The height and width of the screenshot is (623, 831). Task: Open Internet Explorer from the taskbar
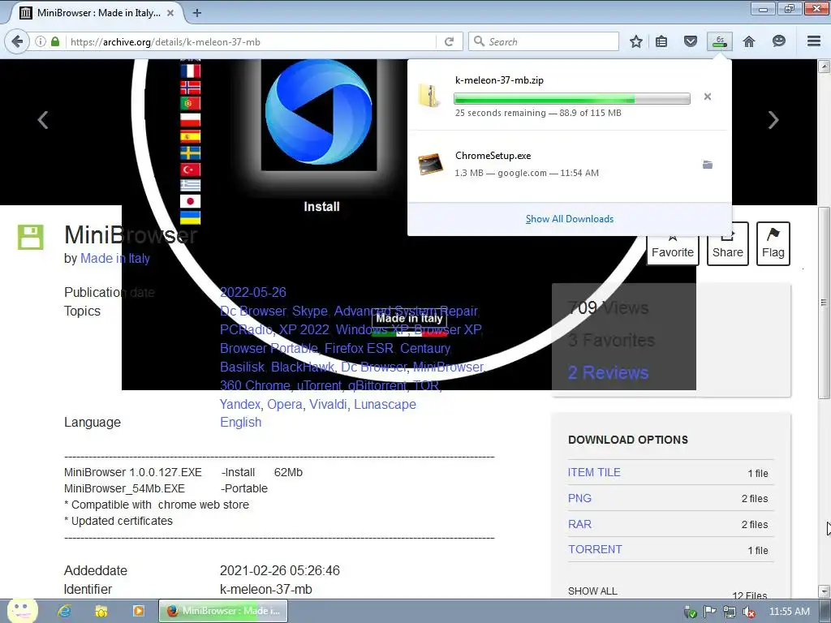[65, 611]
